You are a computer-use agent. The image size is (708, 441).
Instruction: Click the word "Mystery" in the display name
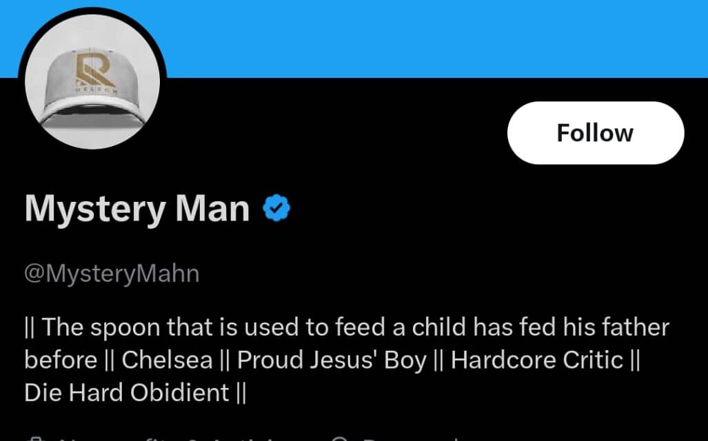tap(94, 208)
